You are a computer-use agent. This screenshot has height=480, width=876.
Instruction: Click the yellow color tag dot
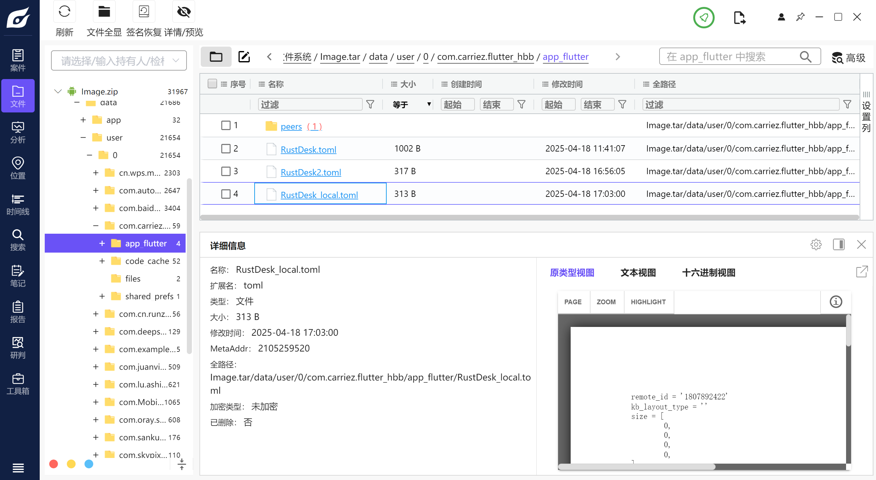click(x=71, y=464)
